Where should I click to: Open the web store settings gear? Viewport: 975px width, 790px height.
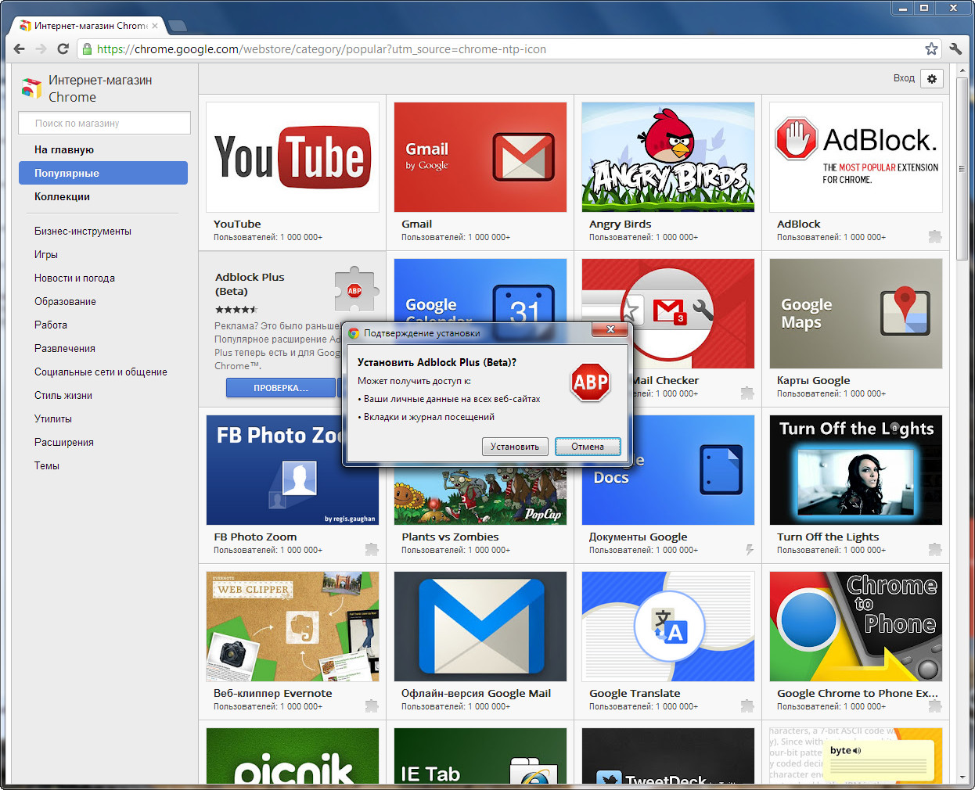click(x=932, y=78)
